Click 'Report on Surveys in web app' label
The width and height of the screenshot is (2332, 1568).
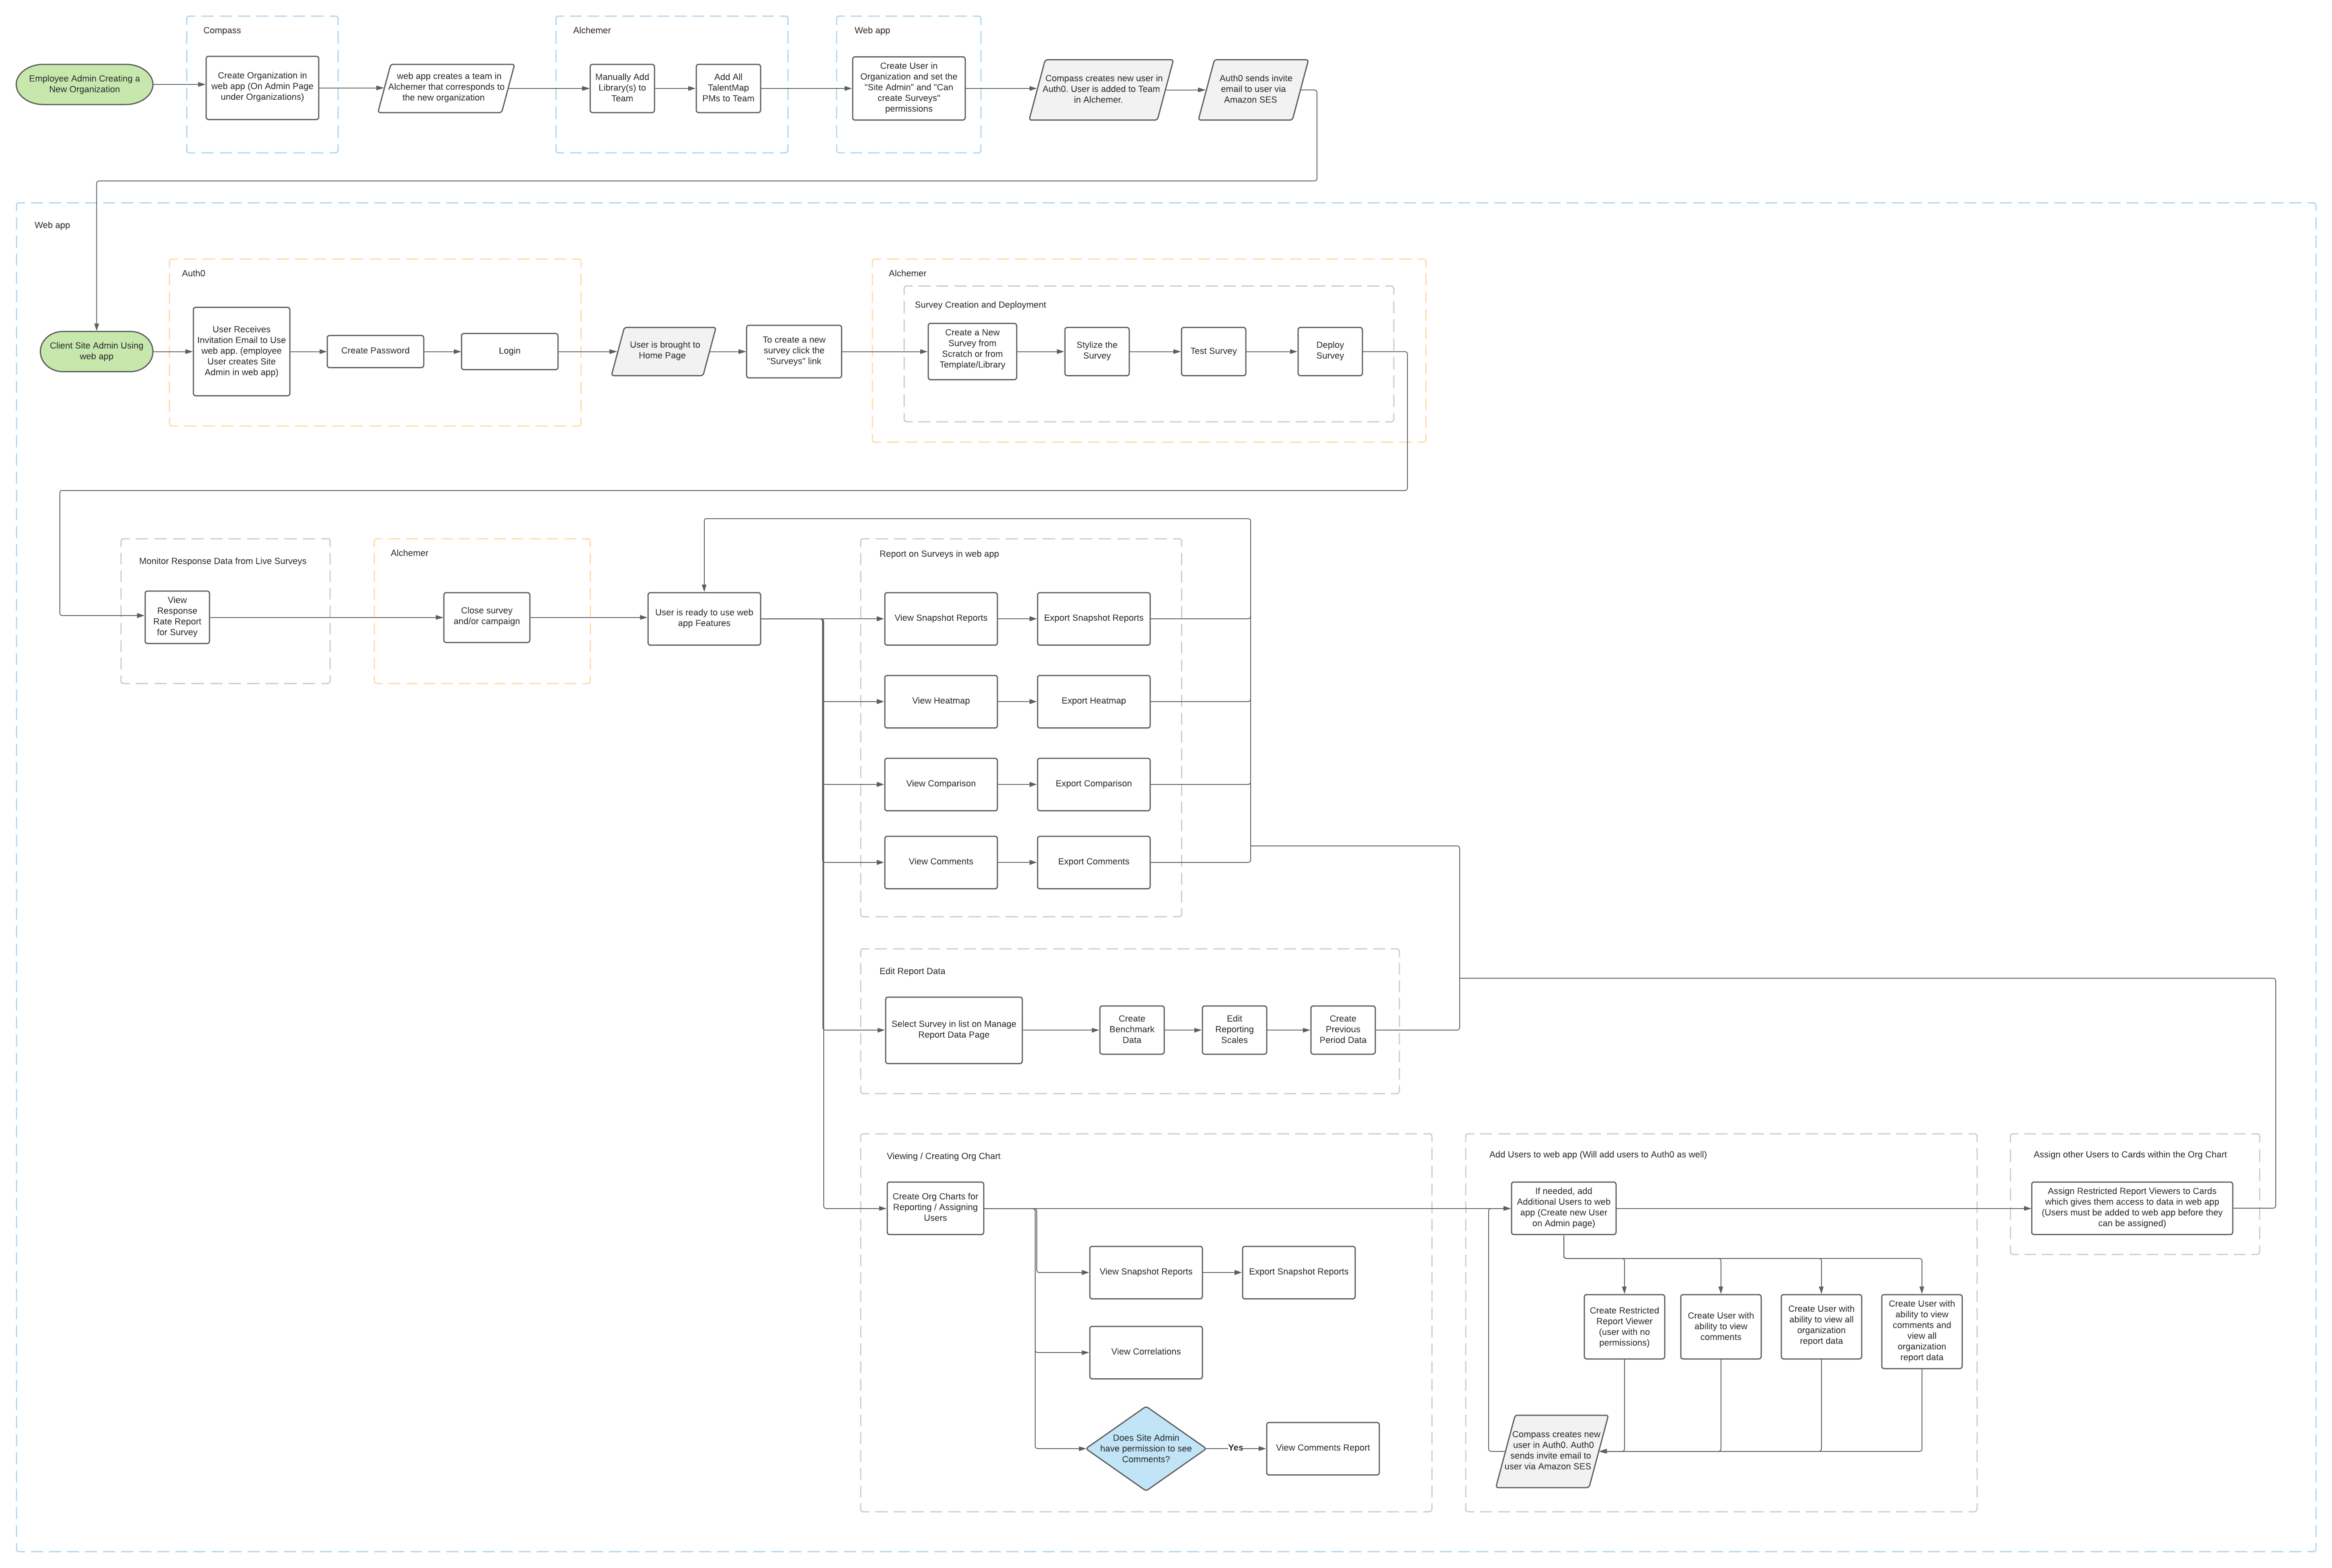(939, 554)
